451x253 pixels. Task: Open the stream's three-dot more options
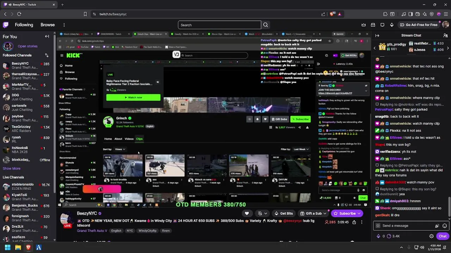click(362, 222)
